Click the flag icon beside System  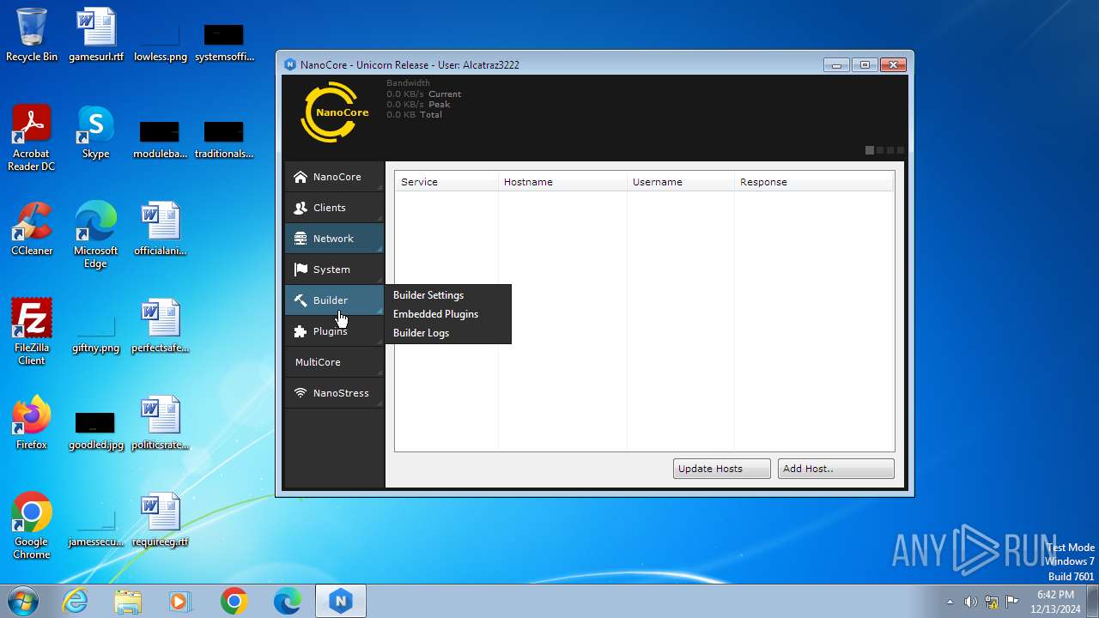pos(301,270)
